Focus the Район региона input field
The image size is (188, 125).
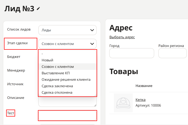pos(173,53)
